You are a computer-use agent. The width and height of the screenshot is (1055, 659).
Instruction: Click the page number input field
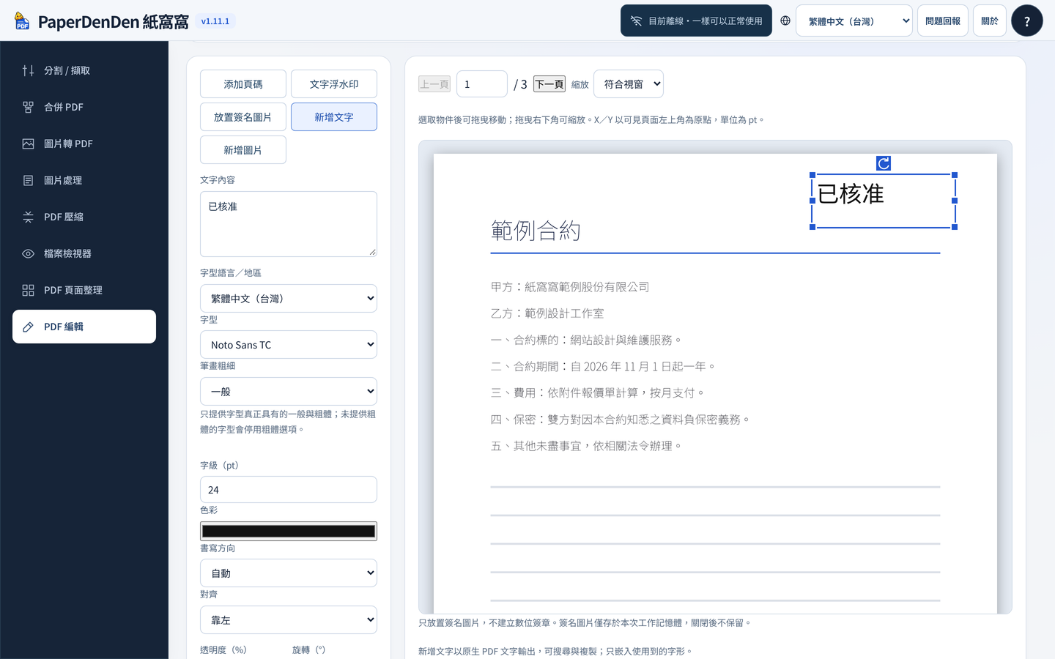click(x=482, y=84)
